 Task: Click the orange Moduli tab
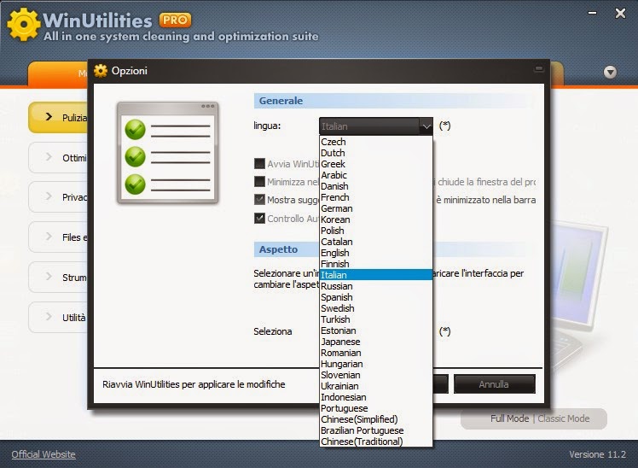[x=58, y=73]
